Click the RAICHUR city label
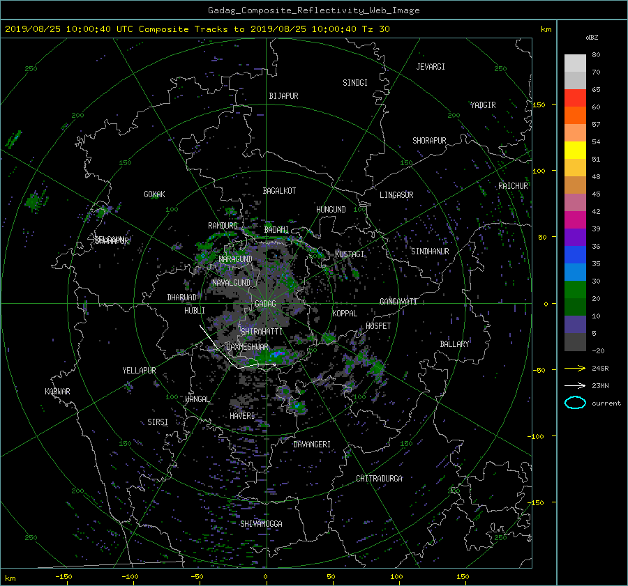 pyautogui.click(x=513, y=186)
